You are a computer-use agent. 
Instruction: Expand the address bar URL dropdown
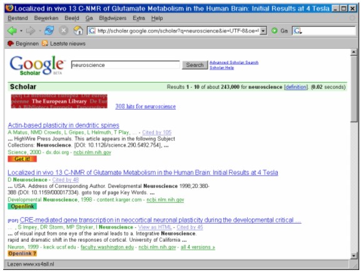tap(263, 31)
